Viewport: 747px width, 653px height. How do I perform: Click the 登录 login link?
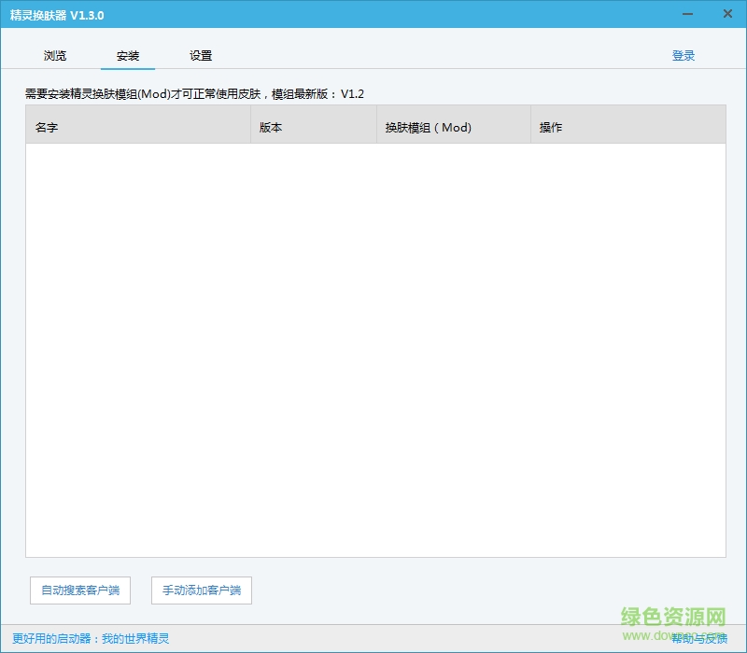pyautogui.click(x=684, y=55)
